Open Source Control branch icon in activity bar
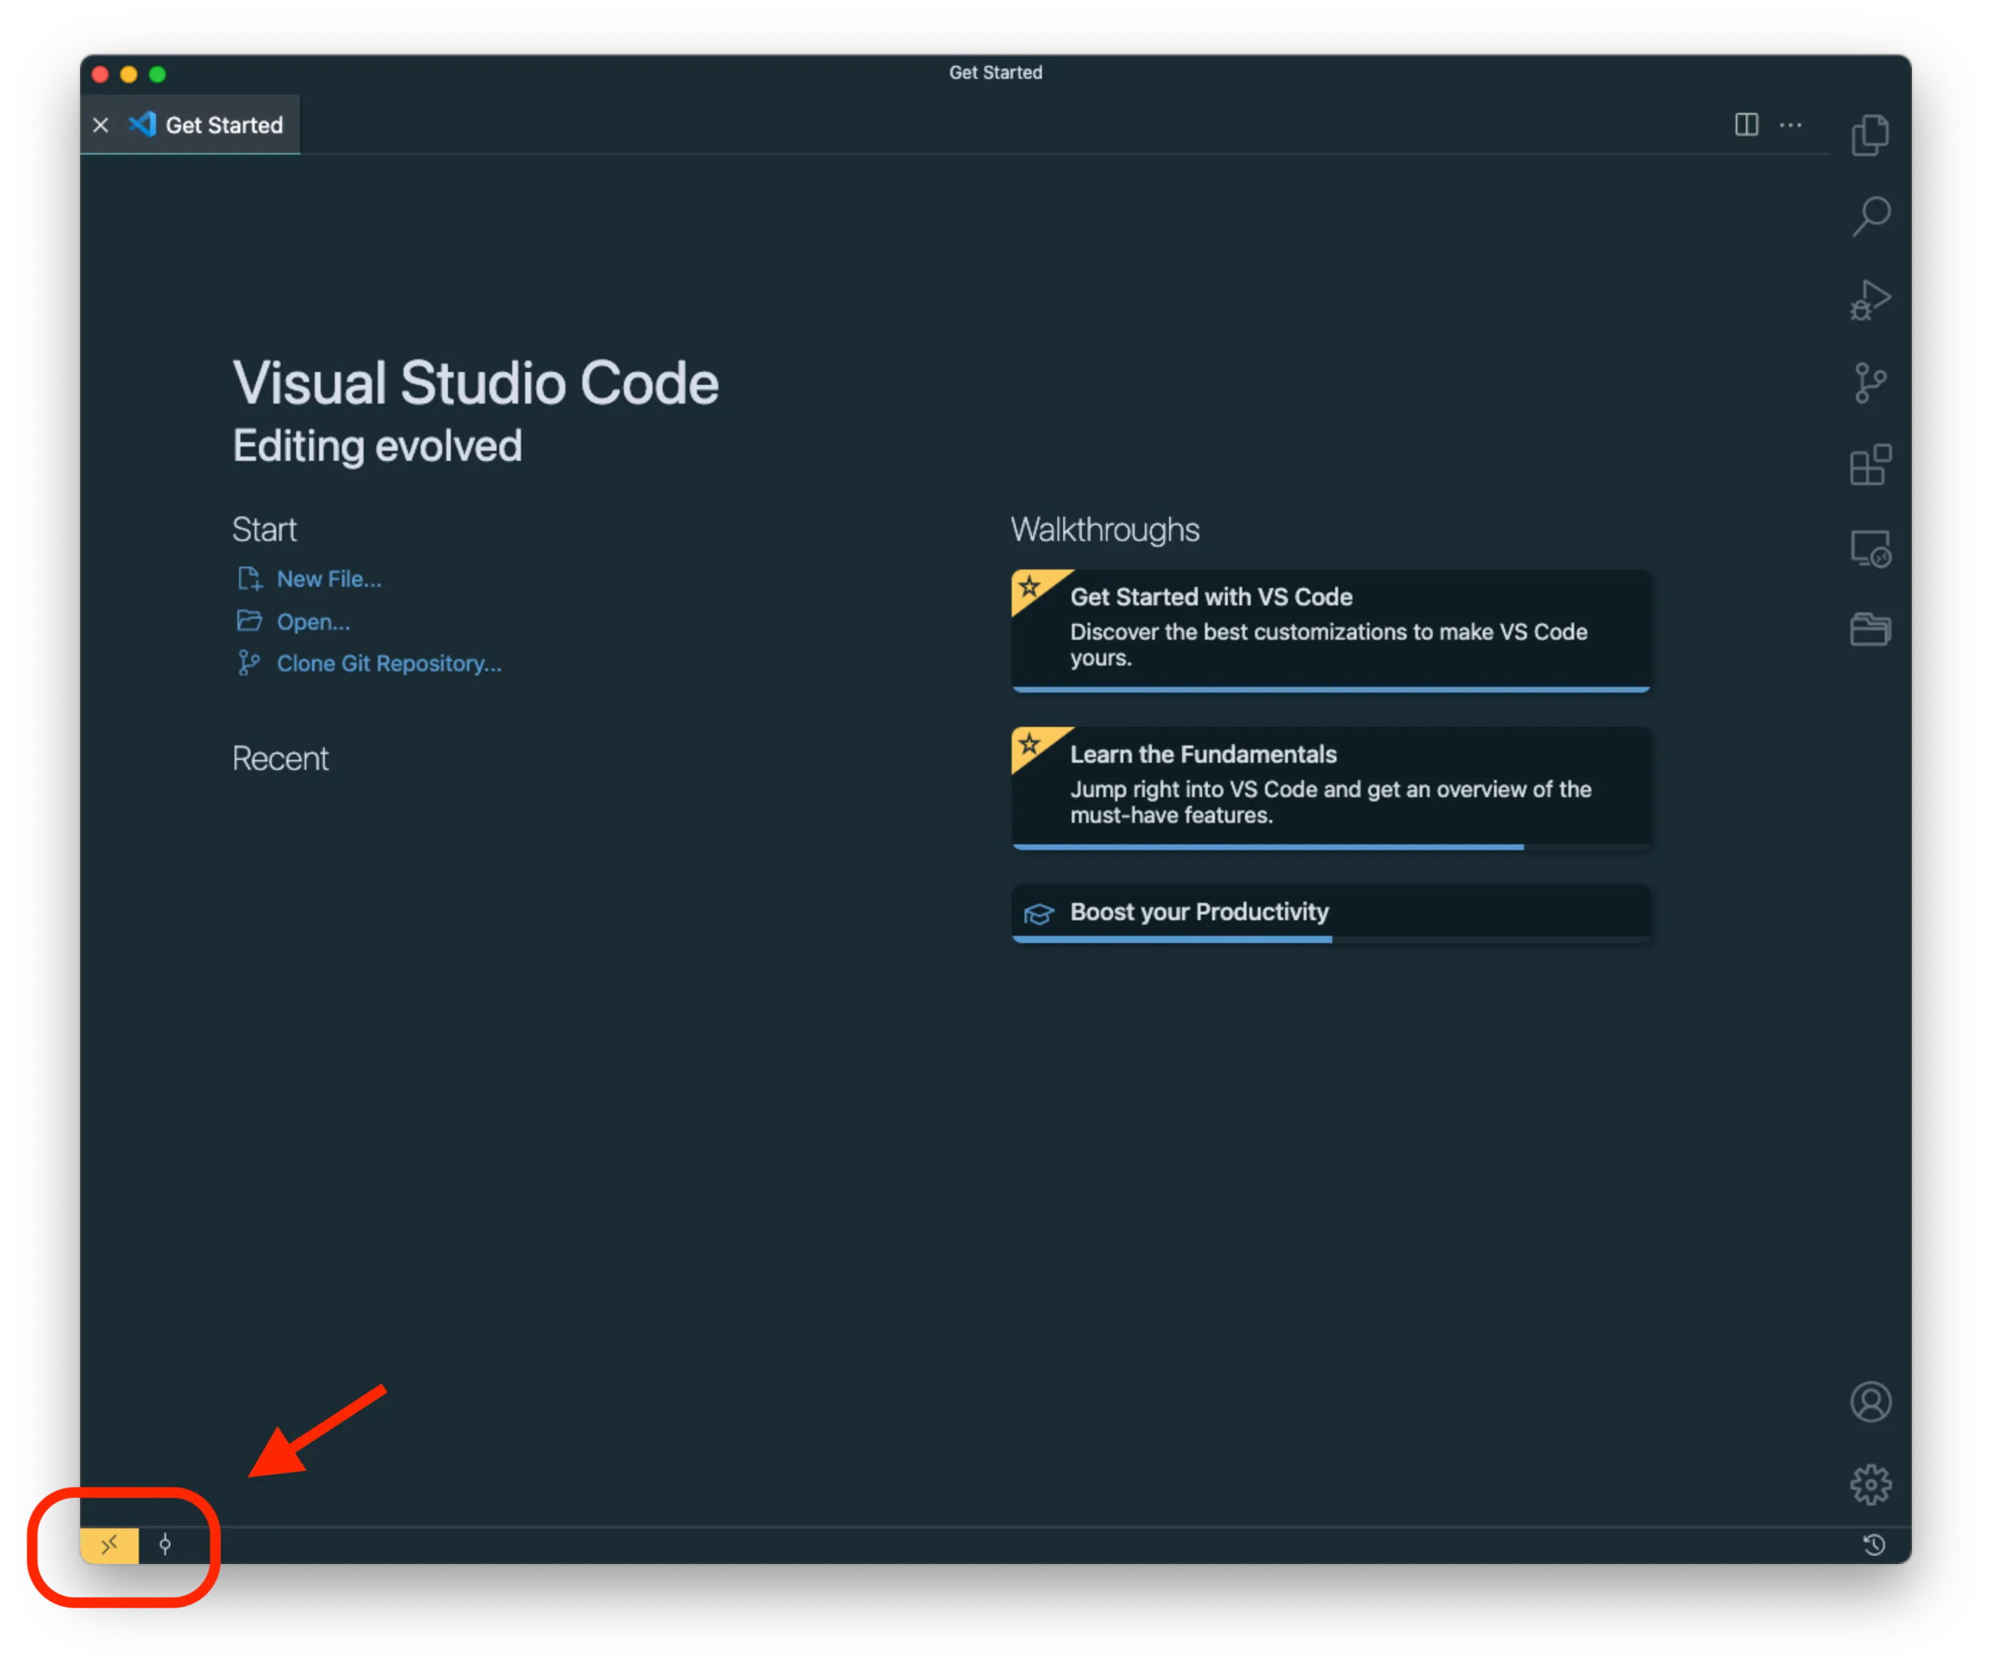The image size is (1992, 1670). pos(1870,383)
